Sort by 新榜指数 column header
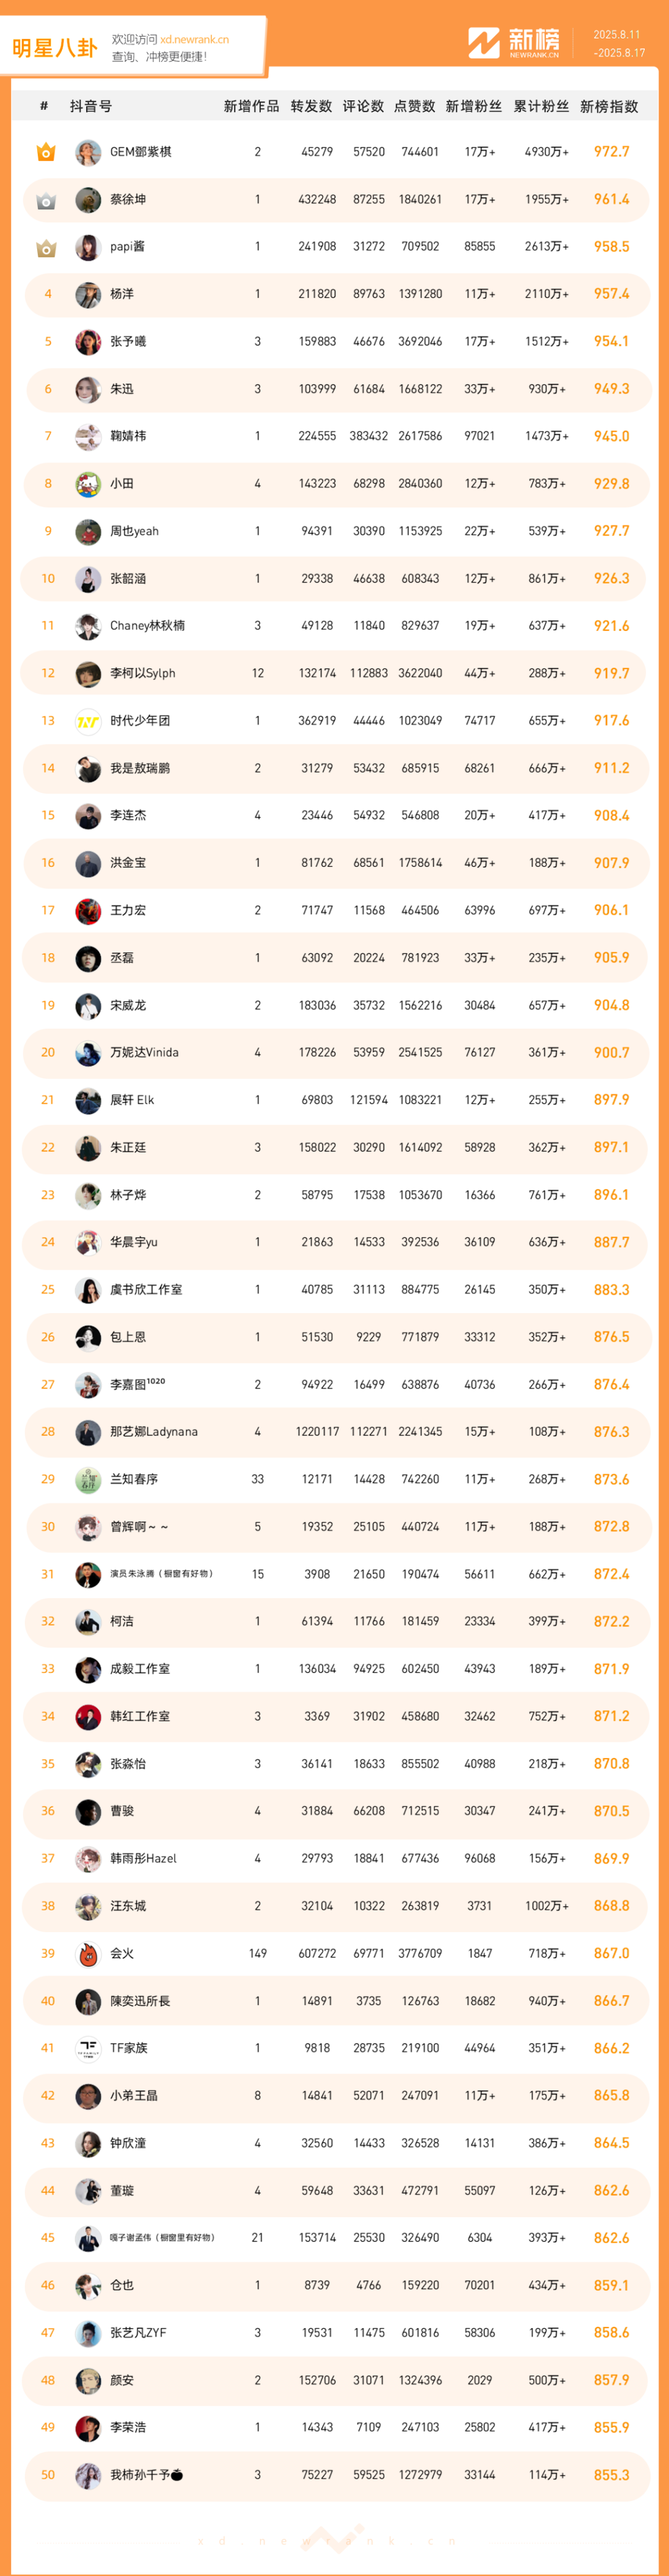The image size is (669, 2576). pos(609,106)
